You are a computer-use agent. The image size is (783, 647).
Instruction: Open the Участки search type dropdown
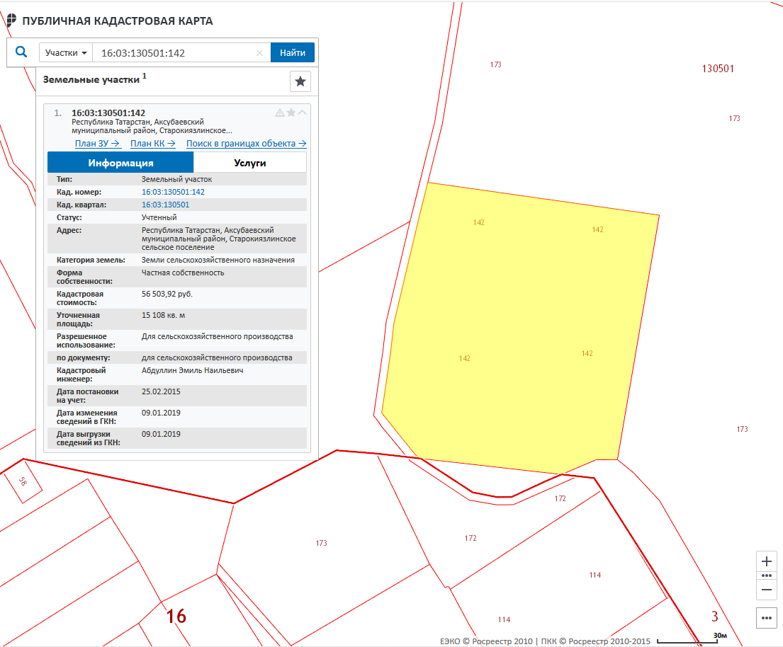pyautogui.click(x=66, y=53)
